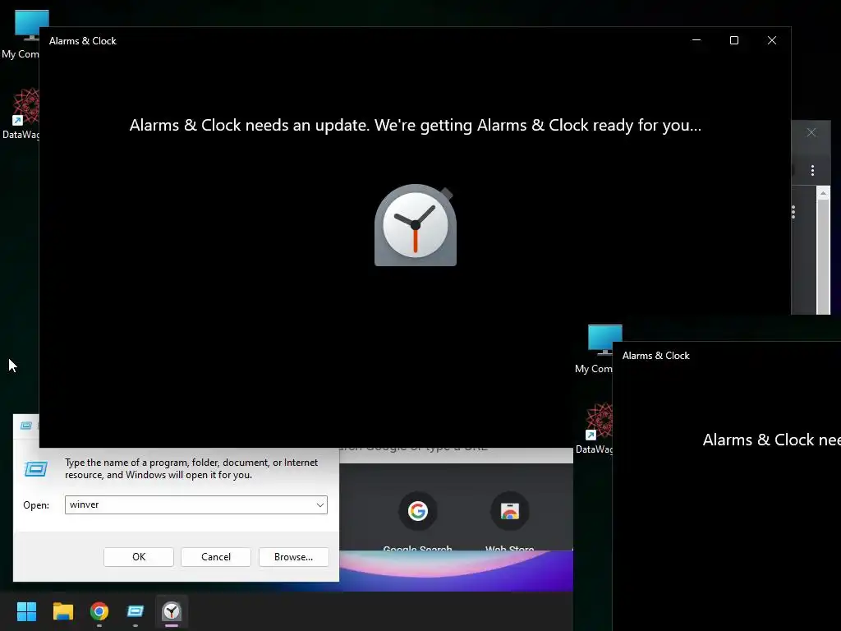841x631 pixels.
Task: Click Browse... in the Run dialog
Action: point(293,557)
